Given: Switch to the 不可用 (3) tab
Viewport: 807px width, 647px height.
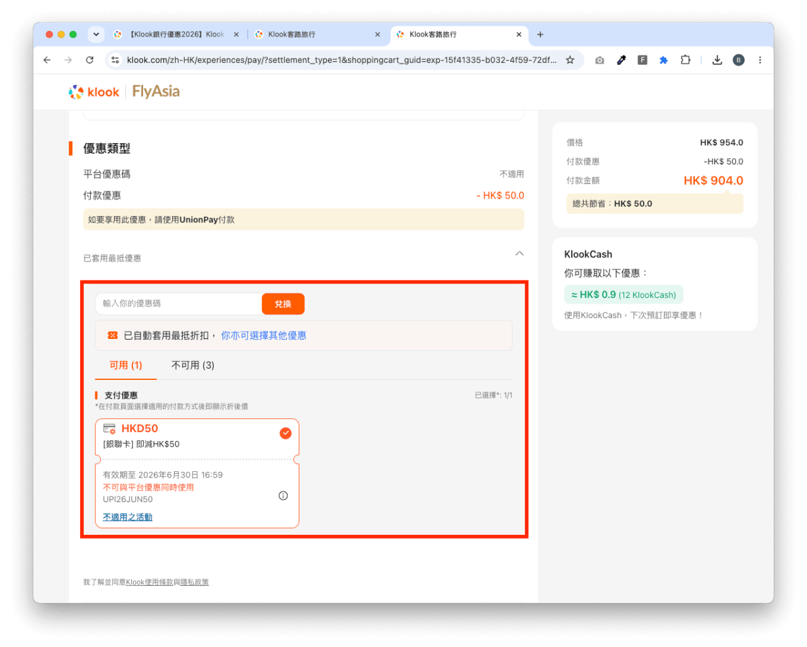Looking at the screenshot, I should 193,365.
